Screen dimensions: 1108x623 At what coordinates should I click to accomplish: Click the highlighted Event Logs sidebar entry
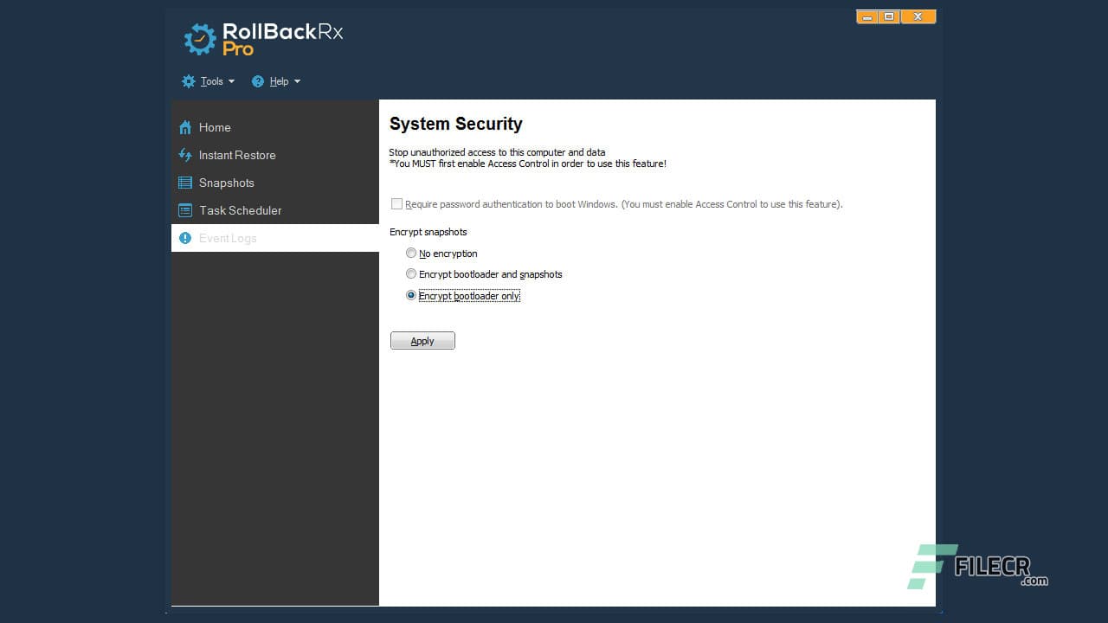point(228,237)
